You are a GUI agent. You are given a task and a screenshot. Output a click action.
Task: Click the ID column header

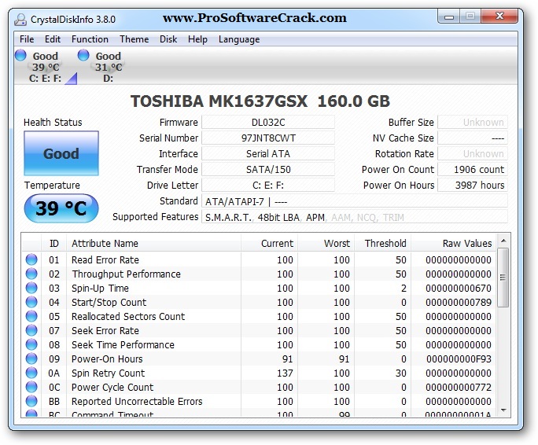[x=53, y=243]
